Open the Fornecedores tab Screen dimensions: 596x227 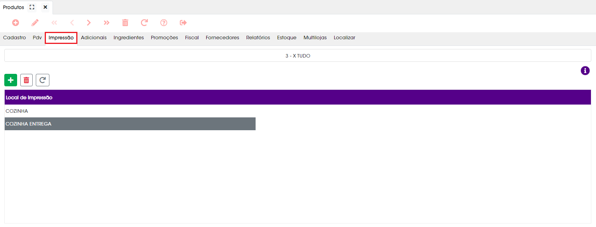223,38
